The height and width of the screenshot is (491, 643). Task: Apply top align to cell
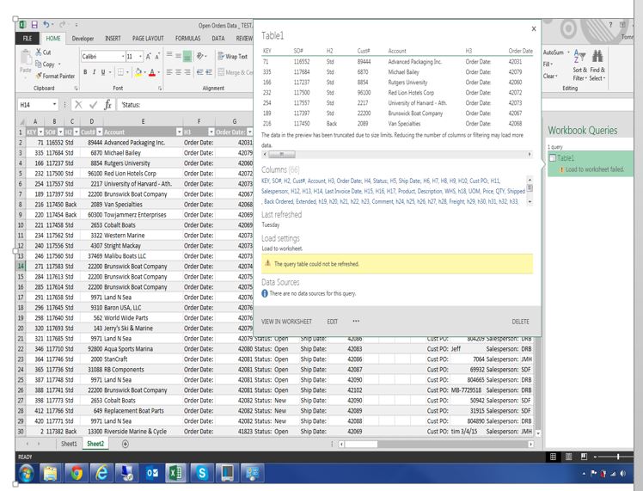pos(169,55)
